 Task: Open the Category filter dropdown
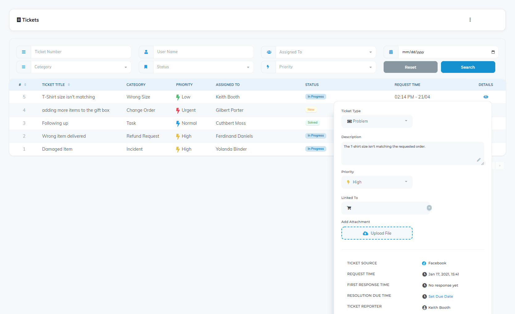(81, 67)
